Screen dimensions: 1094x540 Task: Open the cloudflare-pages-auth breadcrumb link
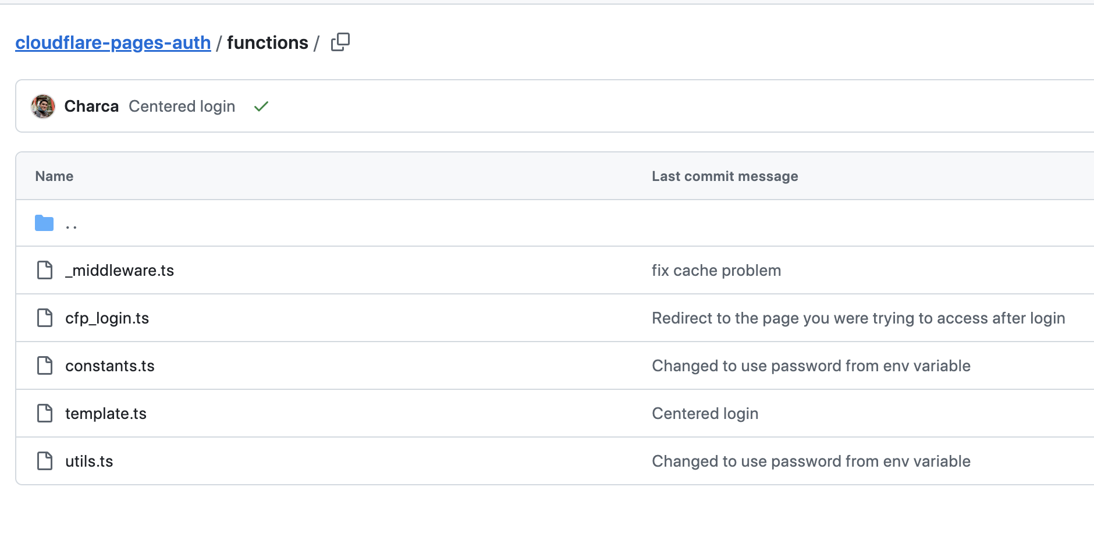coord(113,42)
